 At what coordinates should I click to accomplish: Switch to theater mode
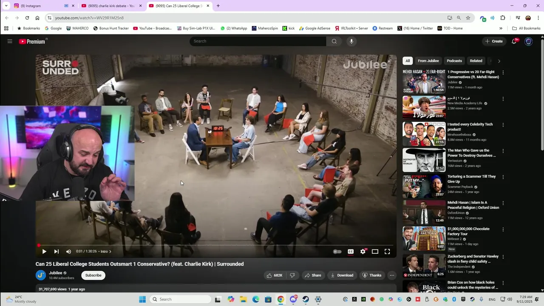[375, 252]
